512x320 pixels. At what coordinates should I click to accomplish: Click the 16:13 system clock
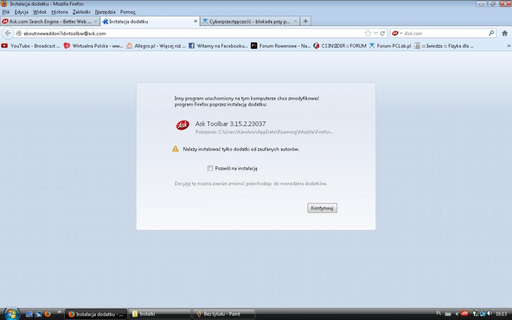click(501, 314)
